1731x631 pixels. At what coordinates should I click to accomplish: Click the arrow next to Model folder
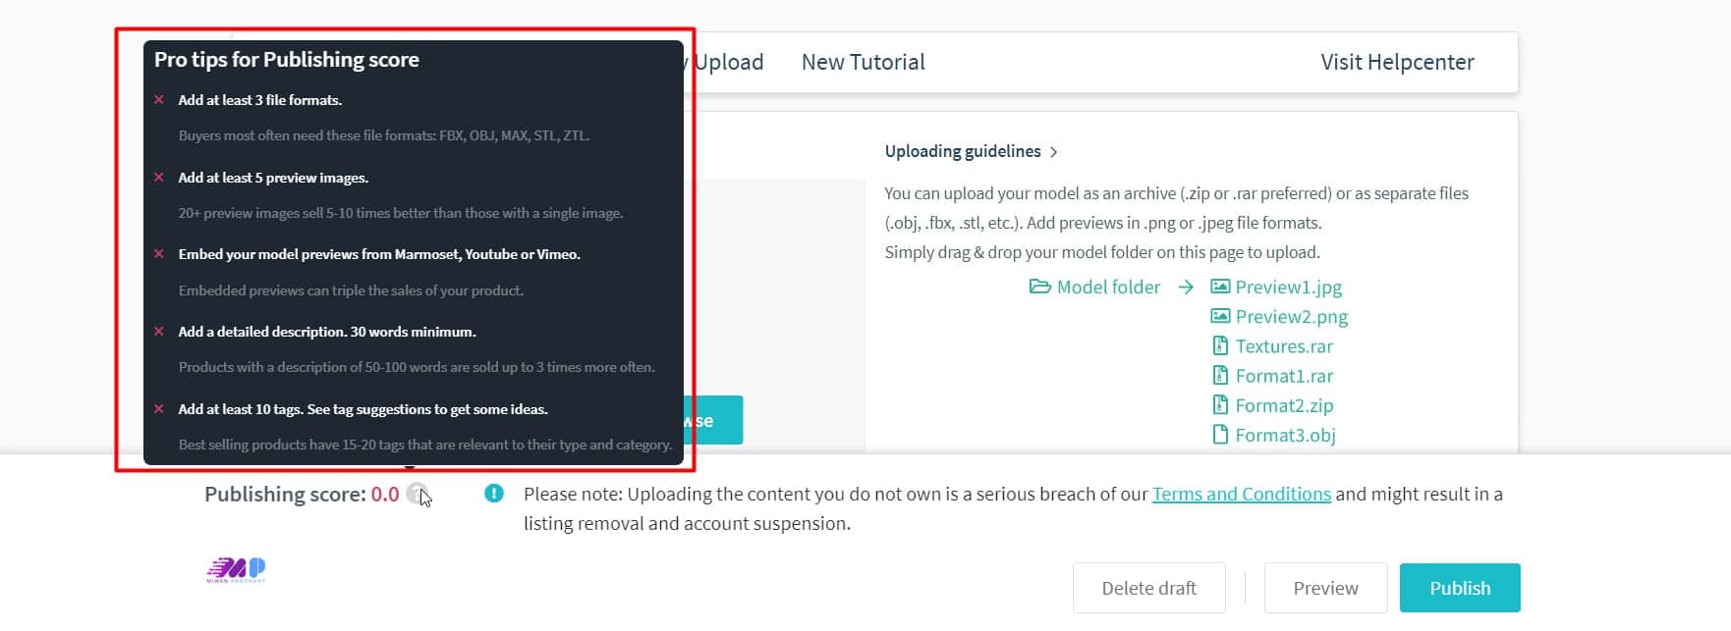pos(1186,287)
